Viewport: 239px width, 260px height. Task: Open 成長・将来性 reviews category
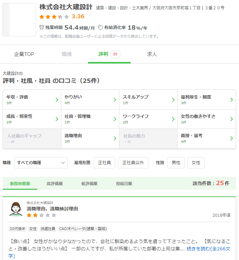pyautogui.click(x=32, y=119)
